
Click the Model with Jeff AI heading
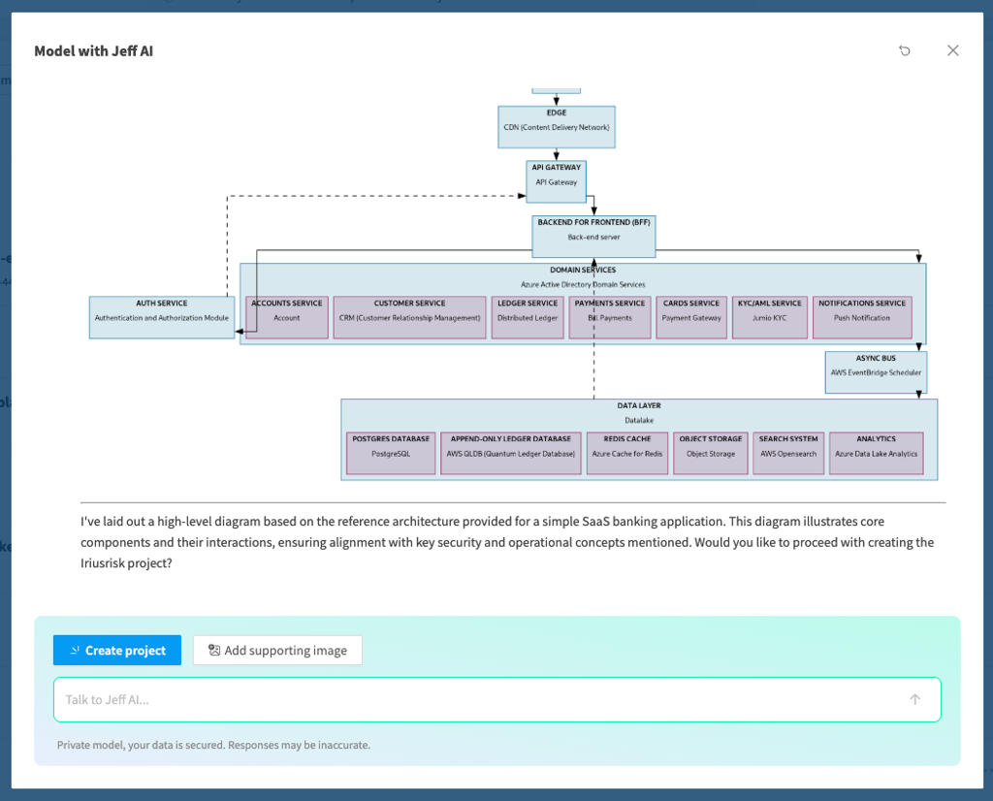point(94,50)
